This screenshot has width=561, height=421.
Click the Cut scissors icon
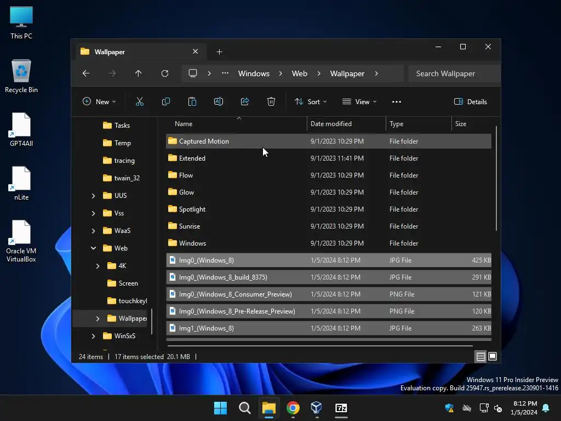point(140,101)
